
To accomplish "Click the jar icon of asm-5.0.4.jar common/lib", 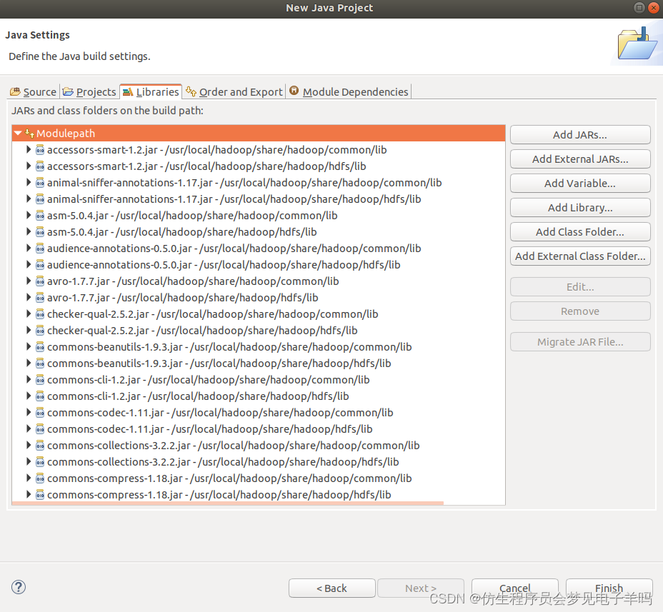I will [x=40, y=216].
